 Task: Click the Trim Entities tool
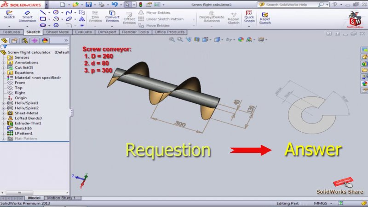click(x=95, y=17)
